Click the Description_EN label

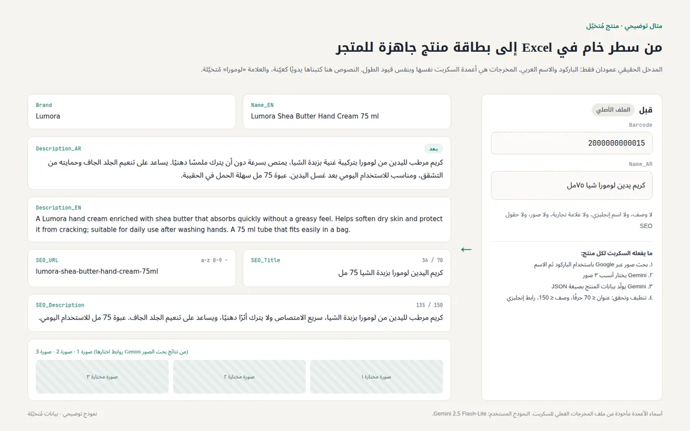click(58, 207)
